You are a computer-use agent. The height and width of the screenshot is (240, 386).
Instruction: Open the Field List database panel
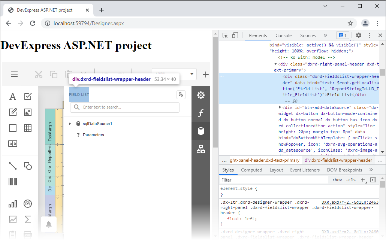point(201,131)
